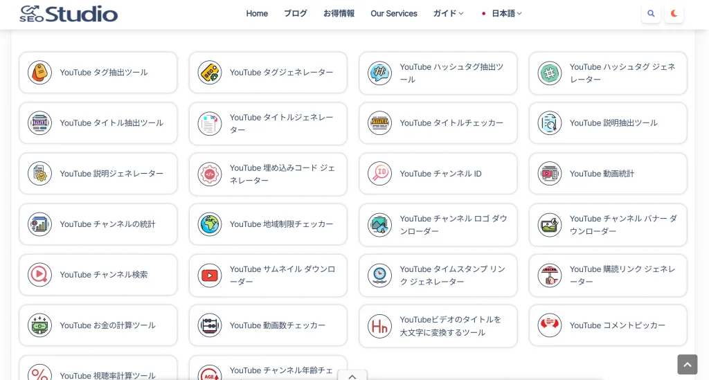
Task: Go to the Home menu item
Action: (x=257, y=14)
